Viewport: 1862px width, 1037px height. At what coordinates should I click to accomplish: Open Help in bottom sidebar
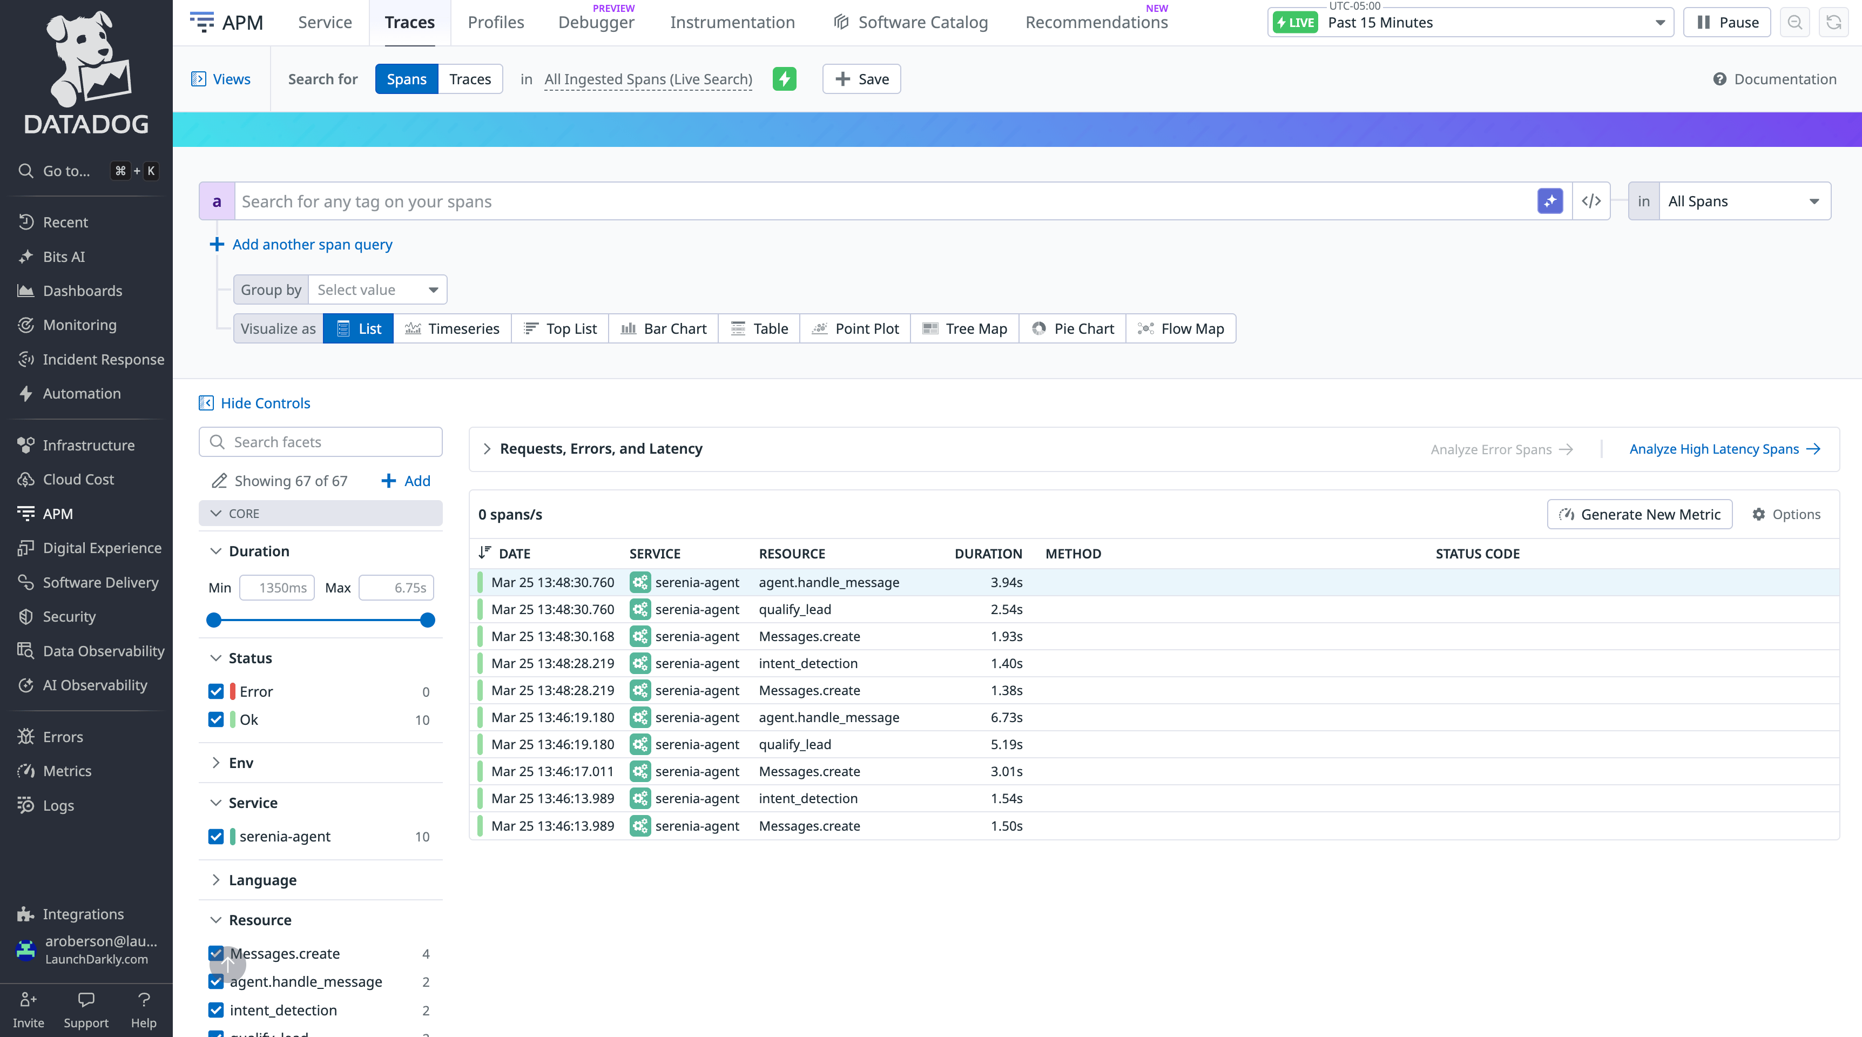[x=143, y=1010]
